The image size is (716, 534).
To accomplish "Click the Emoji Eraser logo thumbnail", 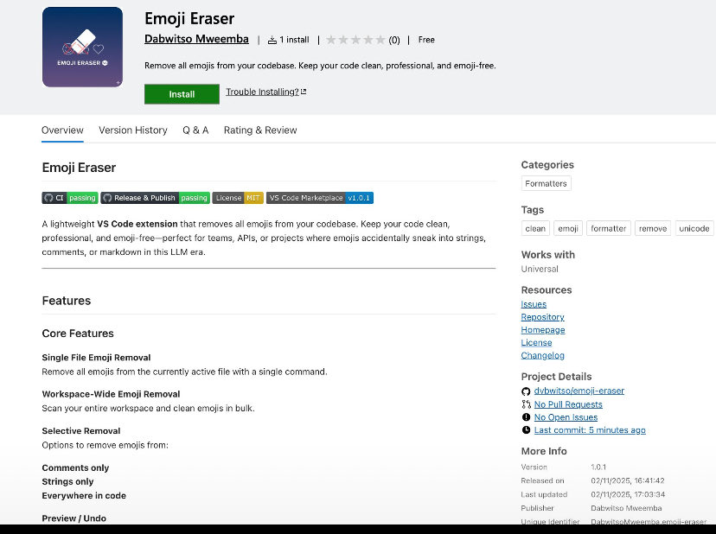I will 82,47.
